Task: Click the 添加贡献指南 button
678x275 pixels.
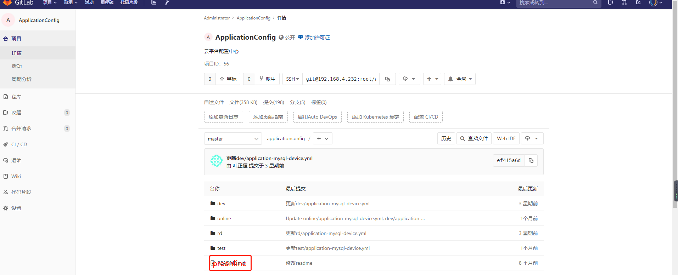Action: pos(268,117)
